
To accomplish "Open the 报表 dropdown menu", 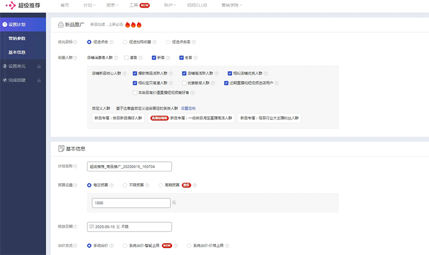I will click(113, 5).
